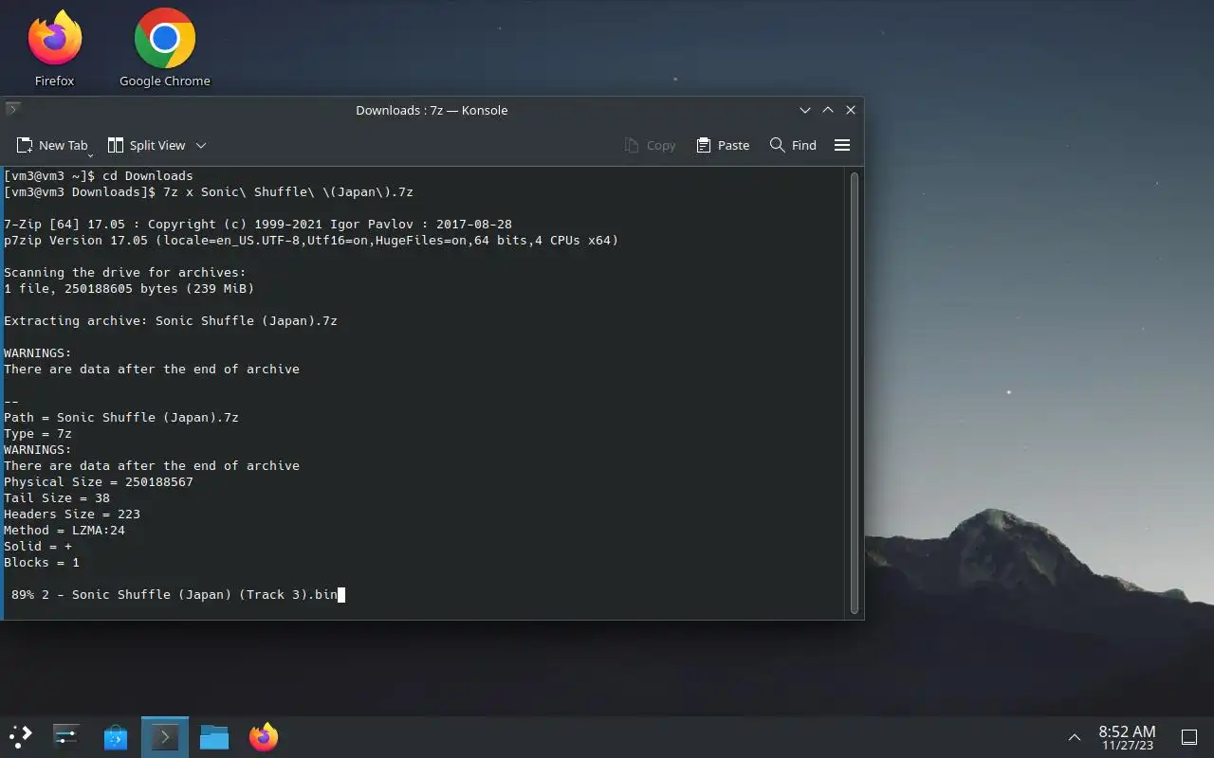Click the Split View button

(x=146, y=145)
